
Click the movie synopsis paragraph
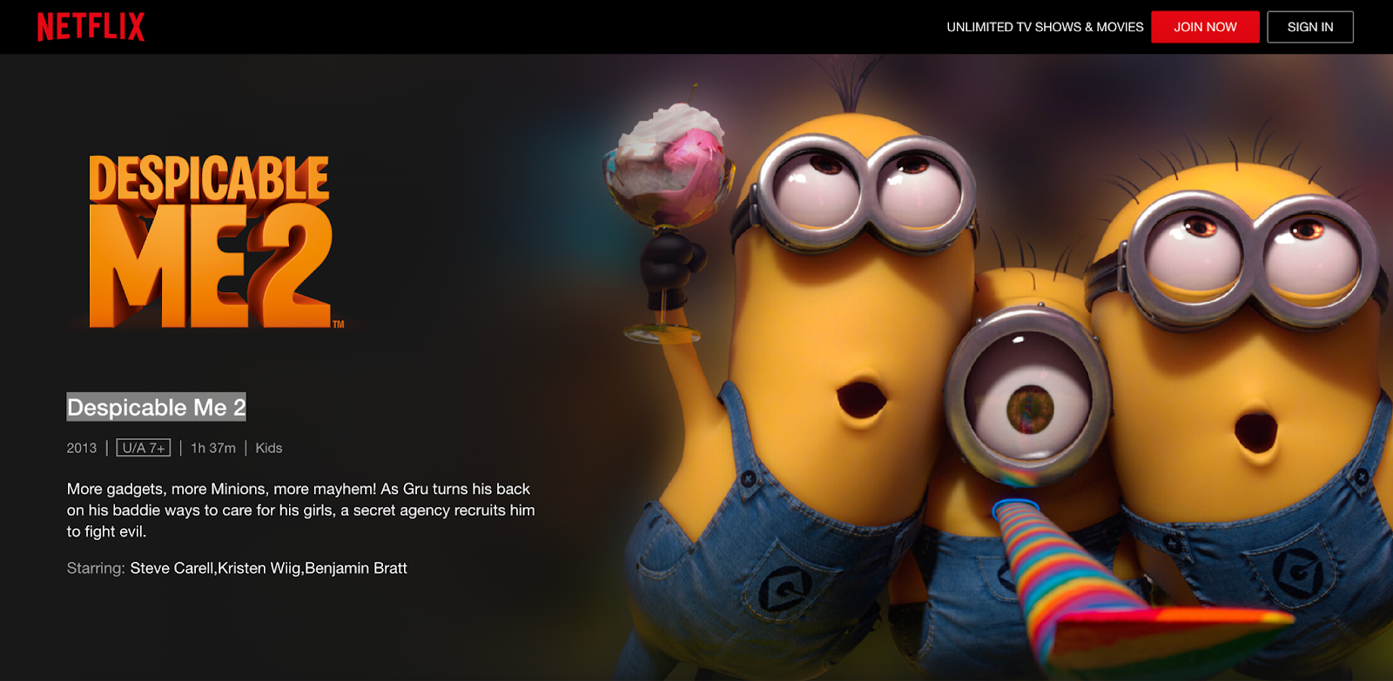click(x=301, y=511)
